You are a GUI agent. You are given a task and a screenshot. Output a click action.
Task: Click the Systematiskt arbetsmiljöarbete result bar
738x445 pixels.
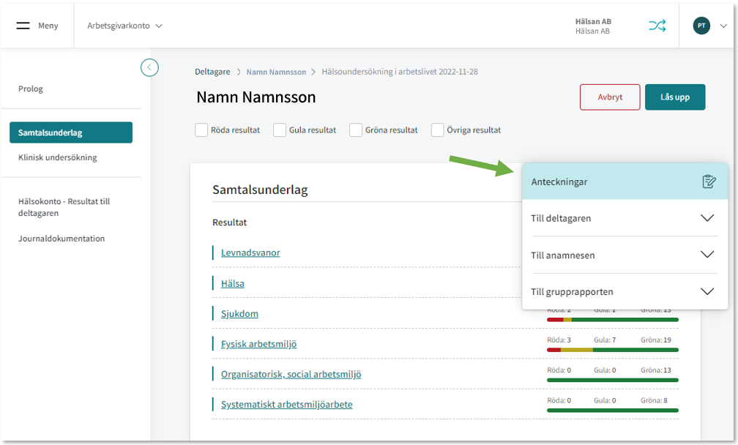(612, 410)
